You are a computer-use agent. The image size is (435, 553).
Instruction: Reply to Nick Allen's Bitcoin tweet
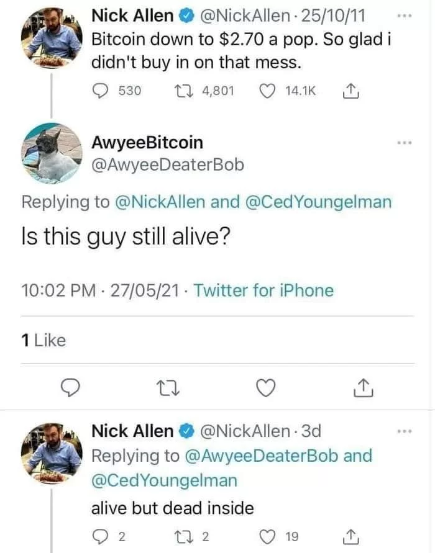[101, 91]
